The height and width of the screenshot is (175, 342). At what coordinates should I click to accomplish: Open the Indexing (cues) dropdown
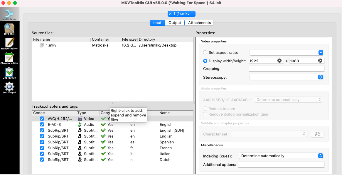[281, 156]
